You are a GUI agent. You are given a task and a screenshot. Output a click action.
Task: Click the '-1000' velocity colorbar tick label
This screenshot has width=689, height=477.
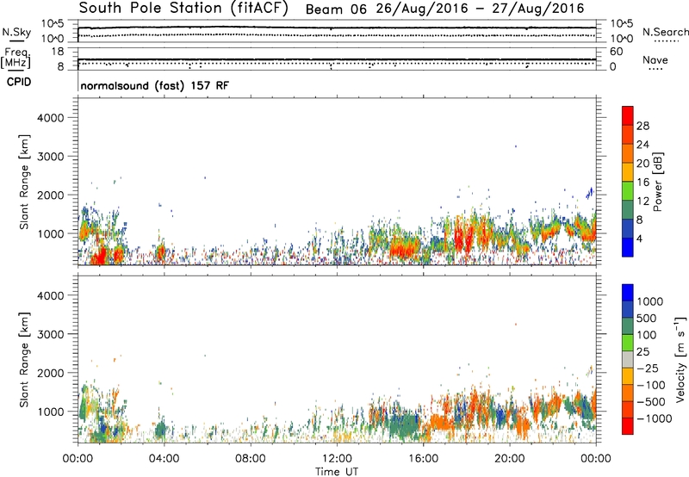pos(654,418)
